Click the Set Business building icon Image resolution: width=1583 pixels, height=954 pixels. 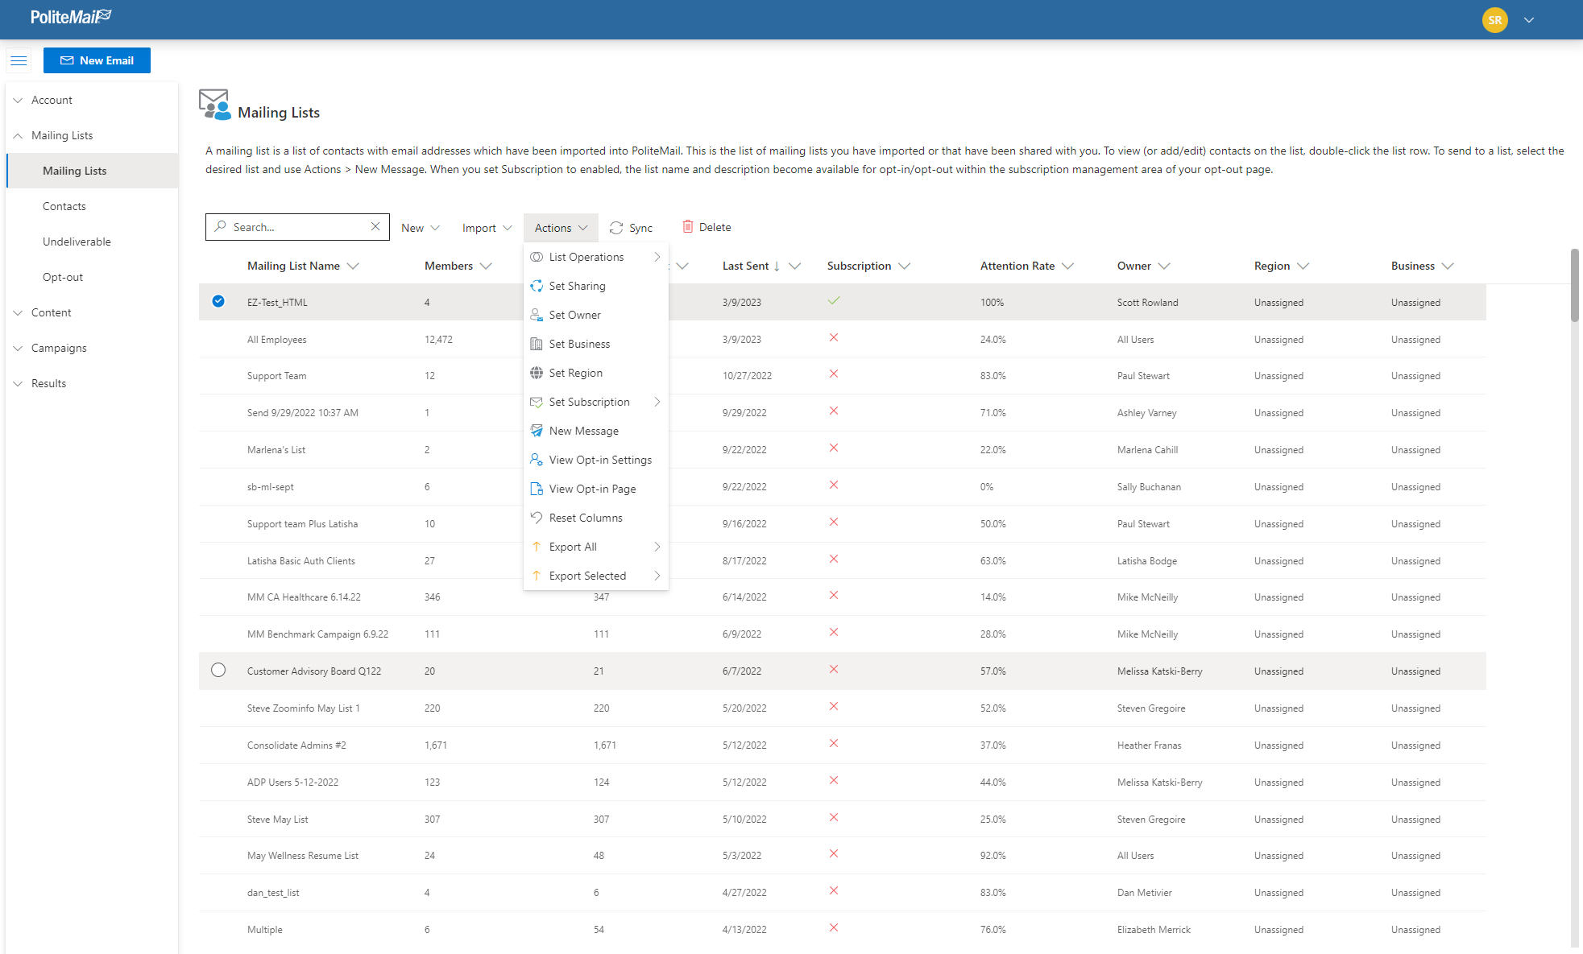537,344
